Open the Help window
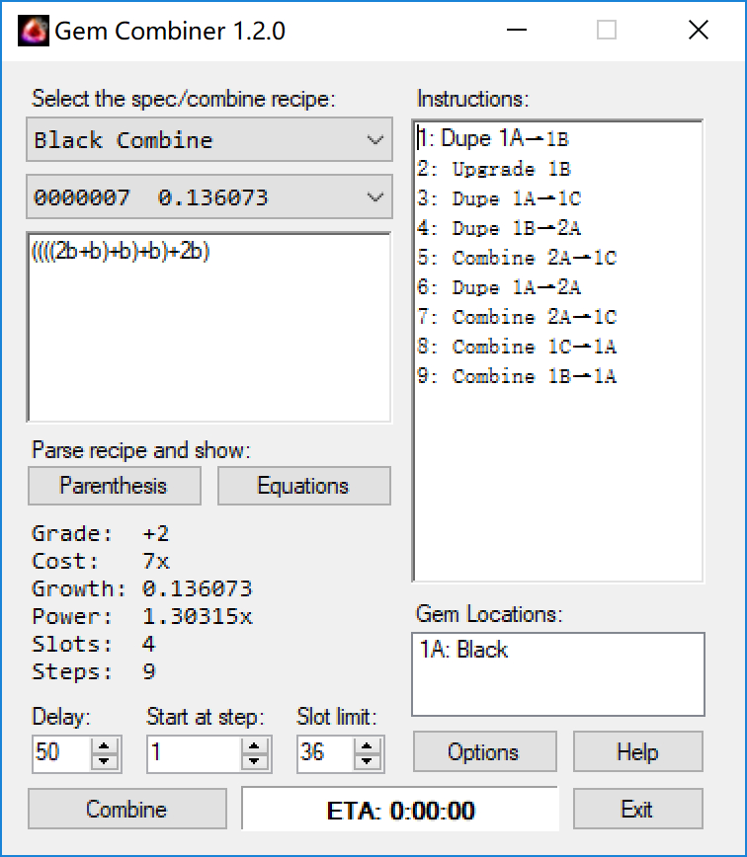 pyautogui.click(x=637, y=752)
